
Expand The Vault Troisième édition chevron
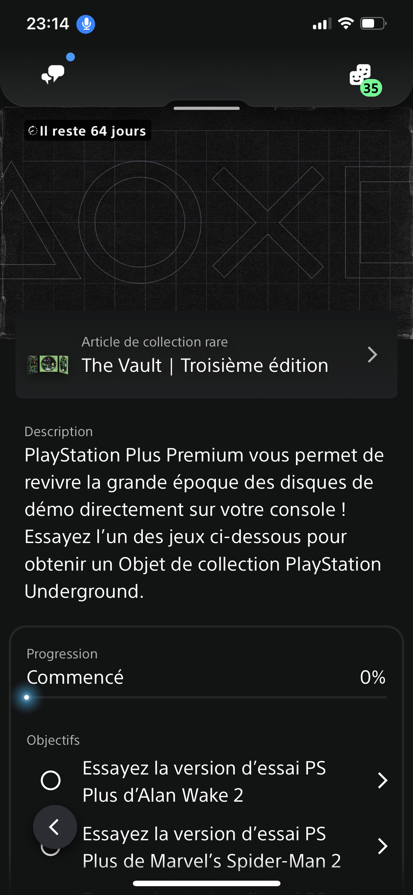tap(372, 355)
